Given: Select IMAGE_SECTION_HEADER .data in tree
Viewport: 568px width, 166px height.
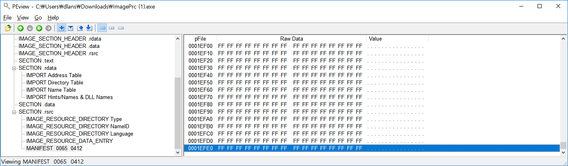Looking at the screenshot, I should click(x=59, y=46).
